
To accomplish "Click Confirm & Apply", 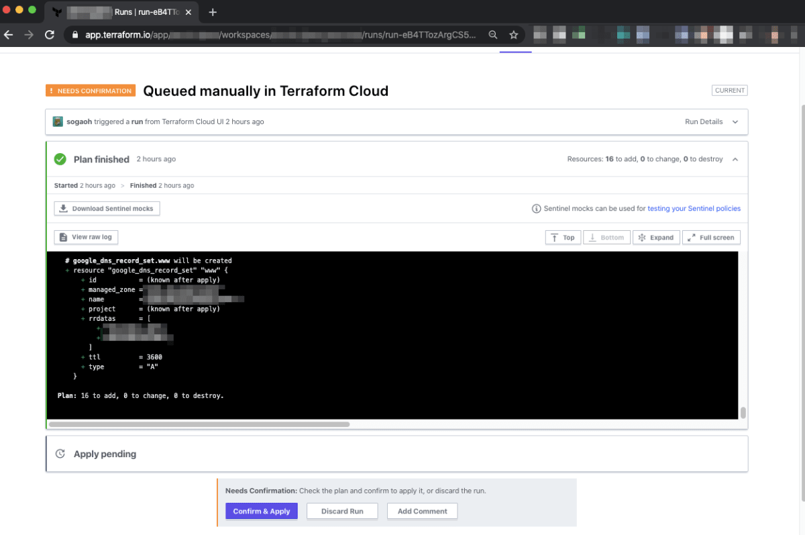I will [x=262, y=511].
